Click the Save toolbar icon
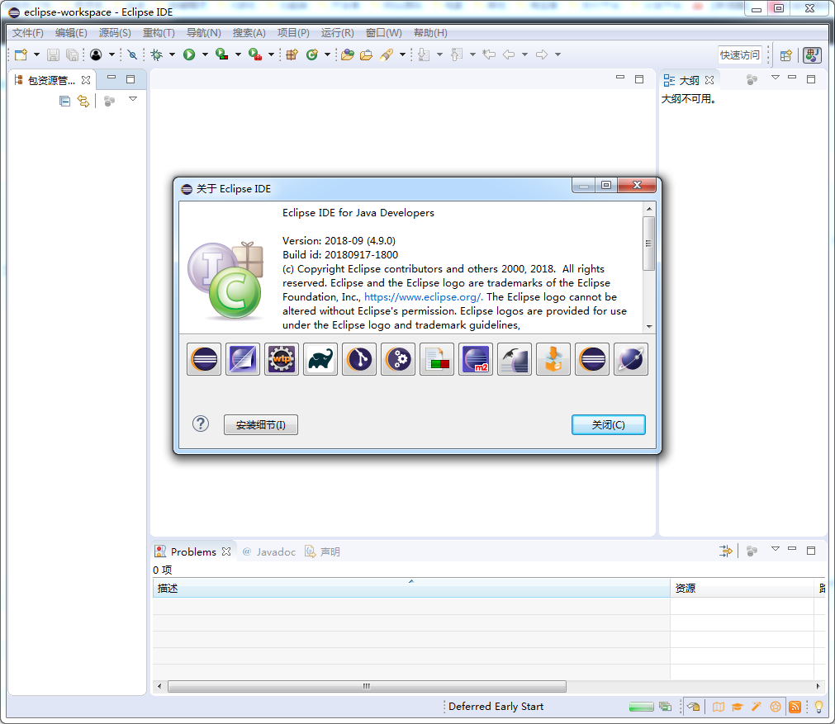 [53, 54]
